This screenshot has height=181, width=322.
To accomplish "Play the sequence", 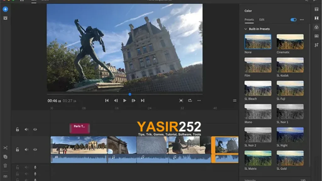I will click(125, 101).
